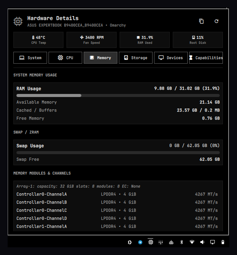
Task: Click the disk icon in Root Disk card
Action: click(193, 38)
